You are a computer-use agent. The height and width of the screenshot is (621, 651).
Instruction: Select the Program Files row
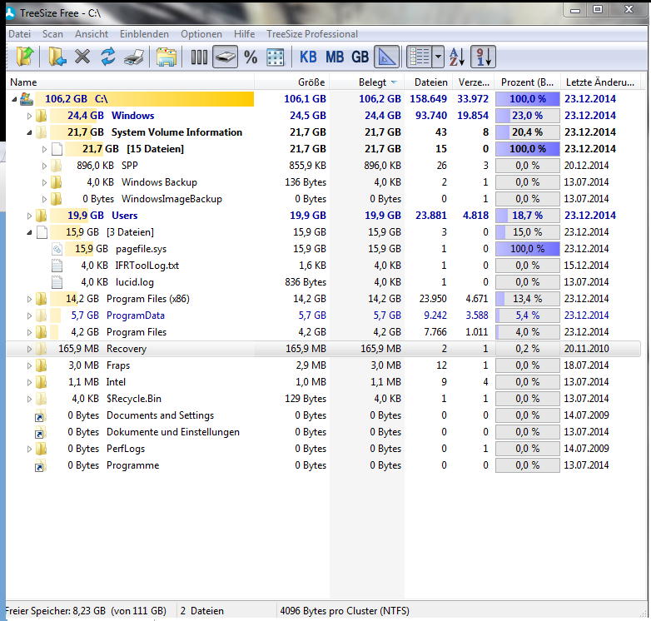(323, 332)
